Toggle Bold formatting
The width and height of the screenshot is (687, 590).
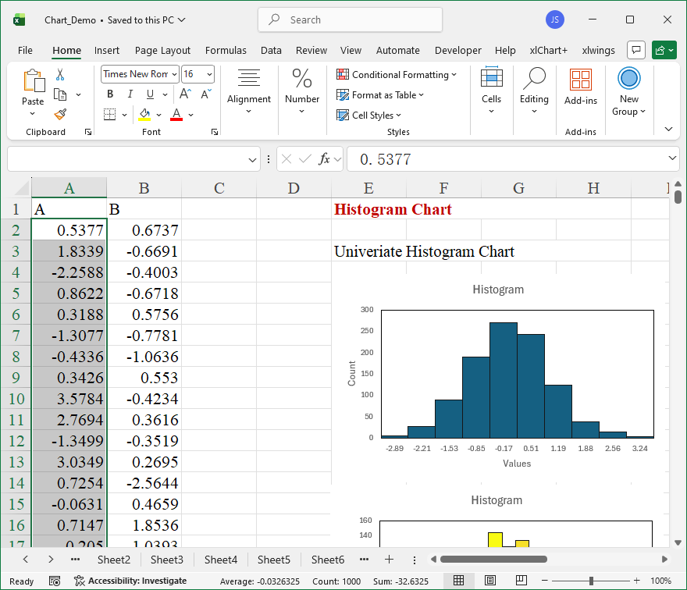tap(110, 94)
